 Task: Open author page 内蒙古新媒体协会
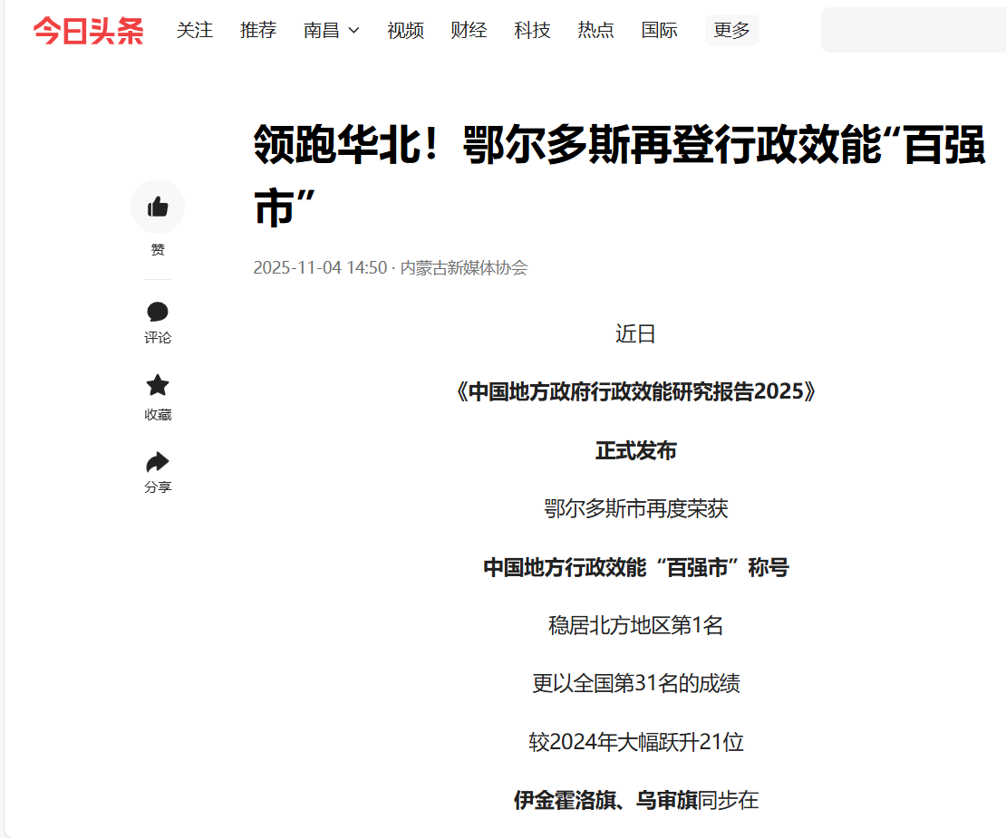[464, 268]
